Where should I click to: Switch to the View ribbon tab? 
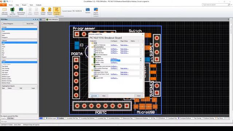click(x=17, y=5)
